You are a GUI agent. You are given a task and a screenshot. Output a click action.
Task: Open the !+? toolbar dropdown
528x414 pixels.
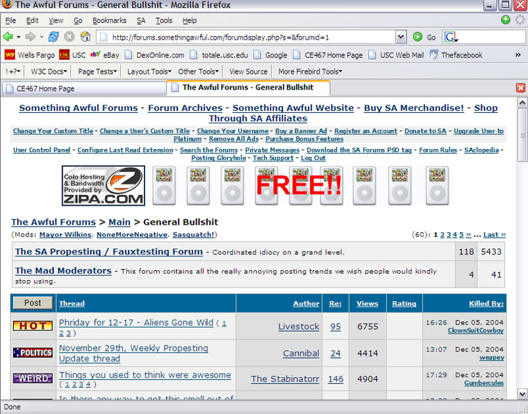click(13, 72)
